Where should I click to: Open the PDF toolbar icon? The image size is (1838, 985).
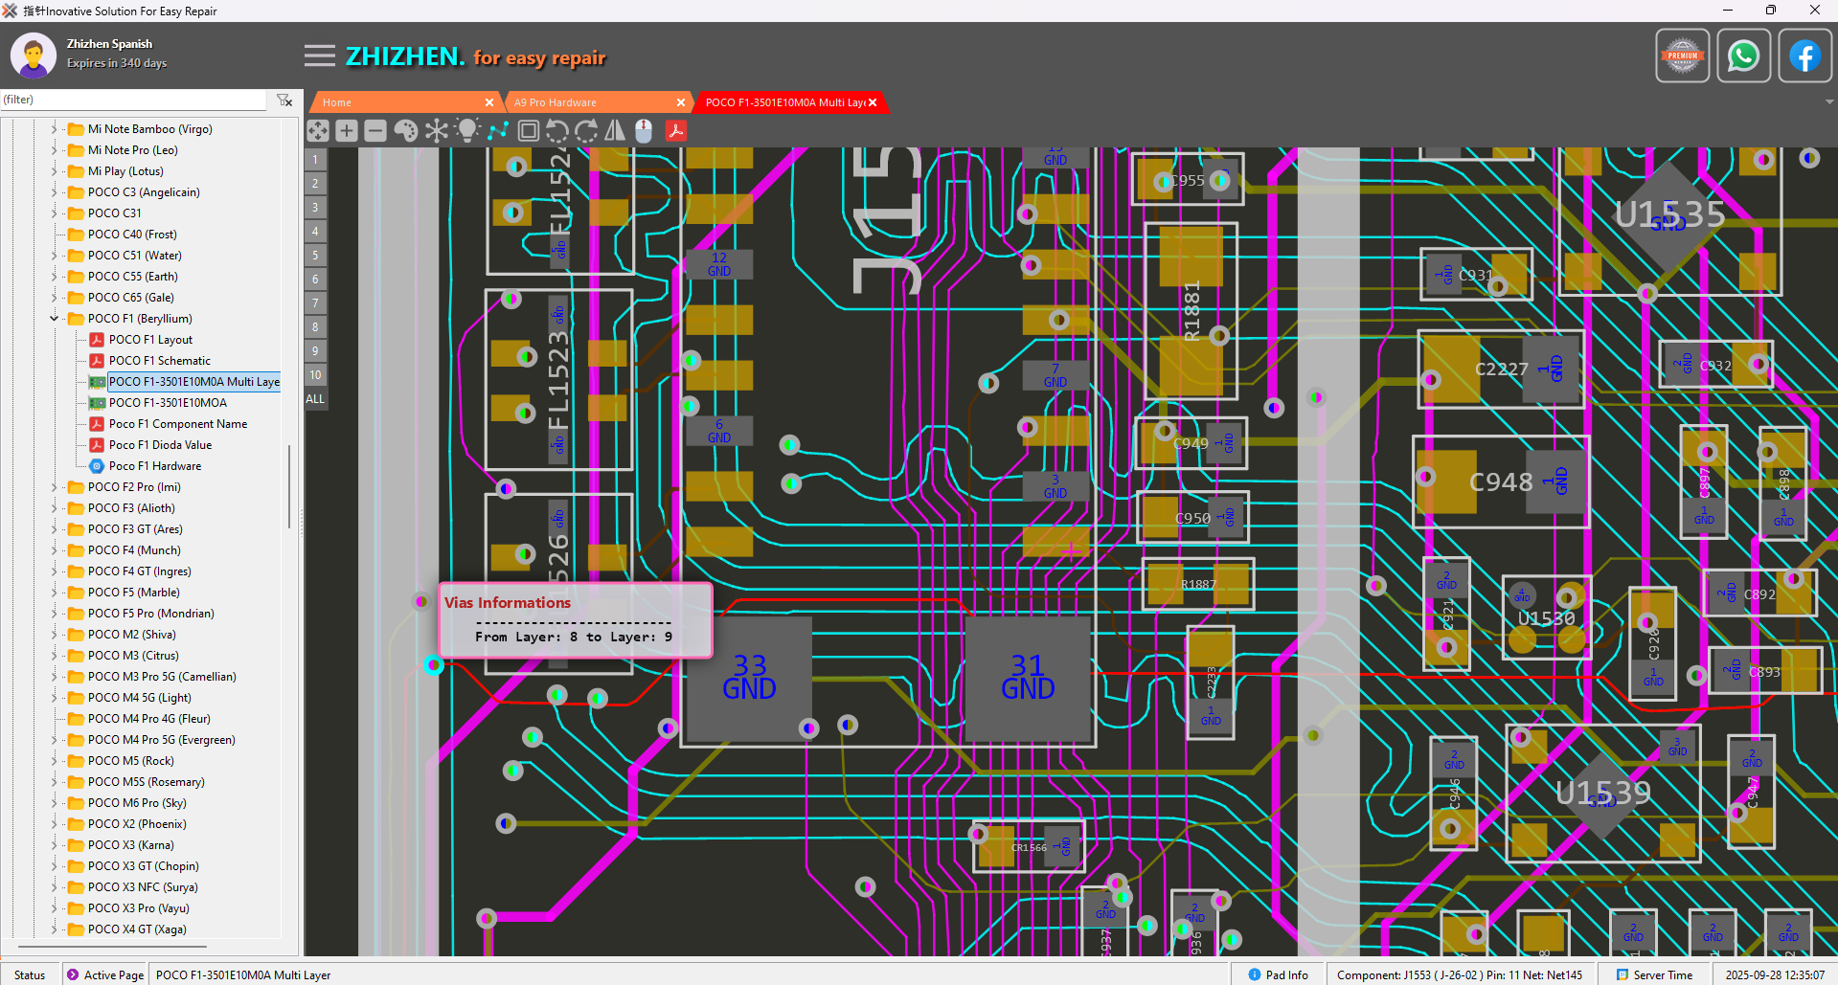[676, 130]
